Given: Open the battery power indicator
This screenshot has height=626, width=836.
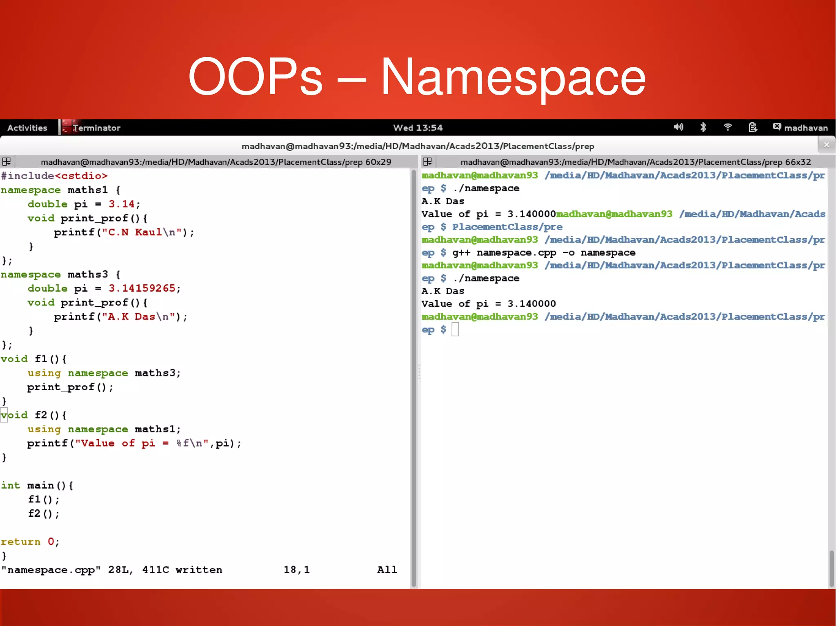Looking at the screenshot, I should [x=753, y=127].
